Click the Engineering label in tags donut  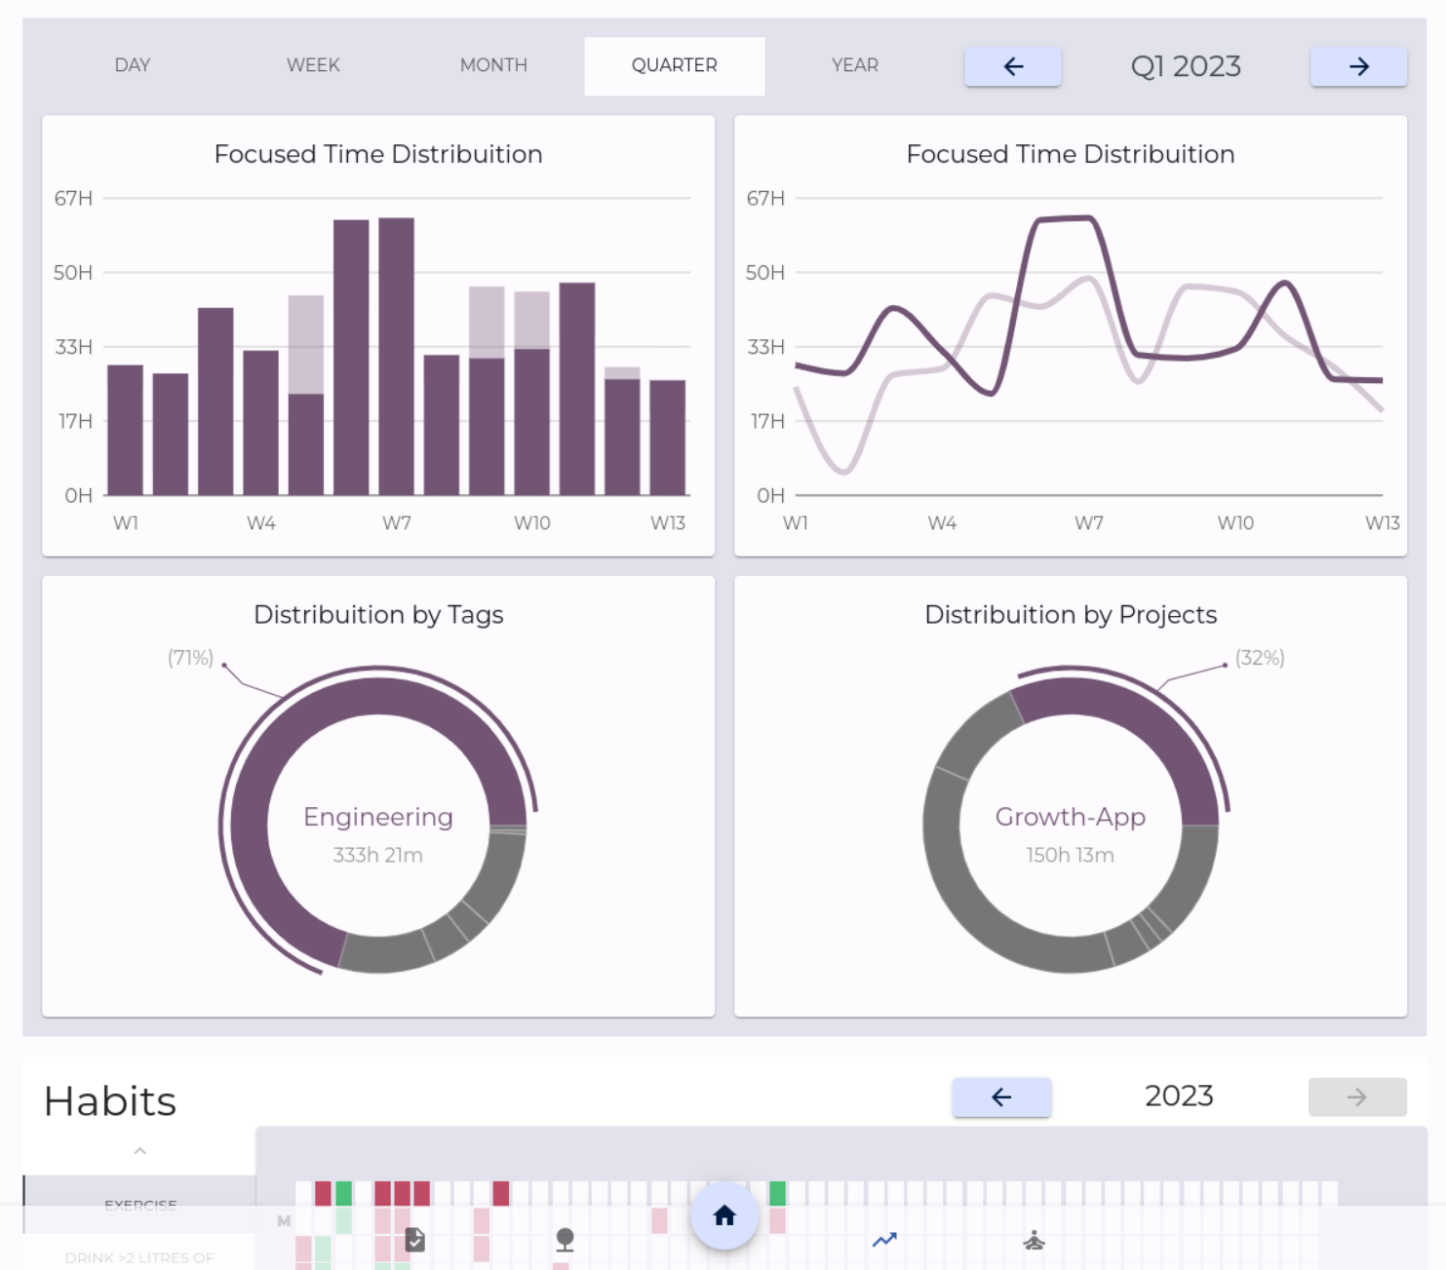[378, 817]
